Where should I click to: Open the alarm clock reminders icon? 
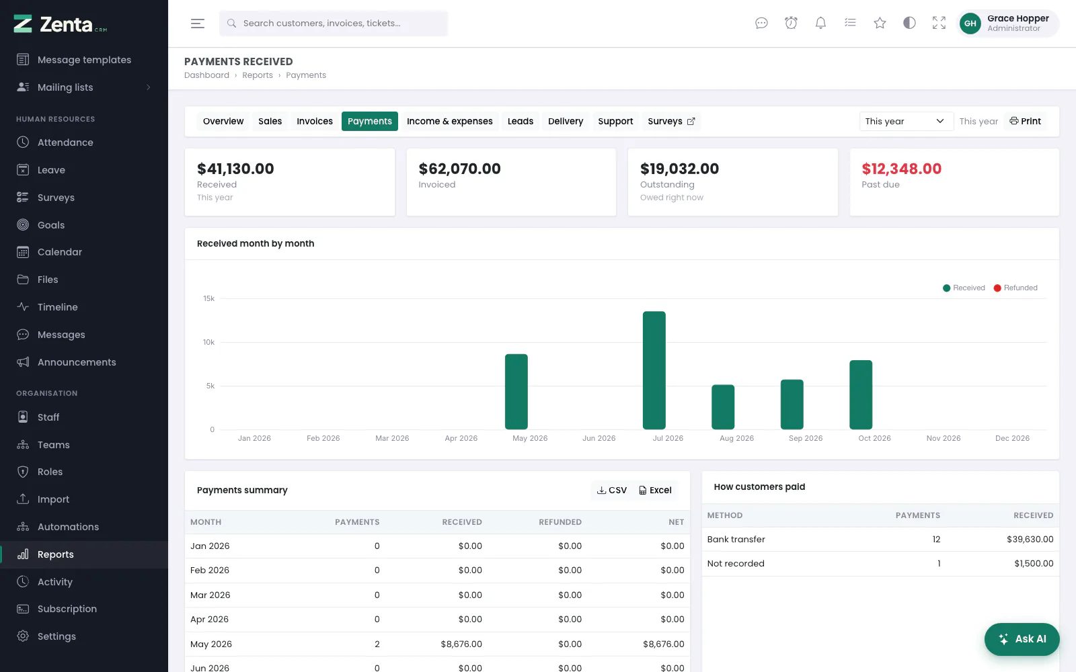coord(791,24)
